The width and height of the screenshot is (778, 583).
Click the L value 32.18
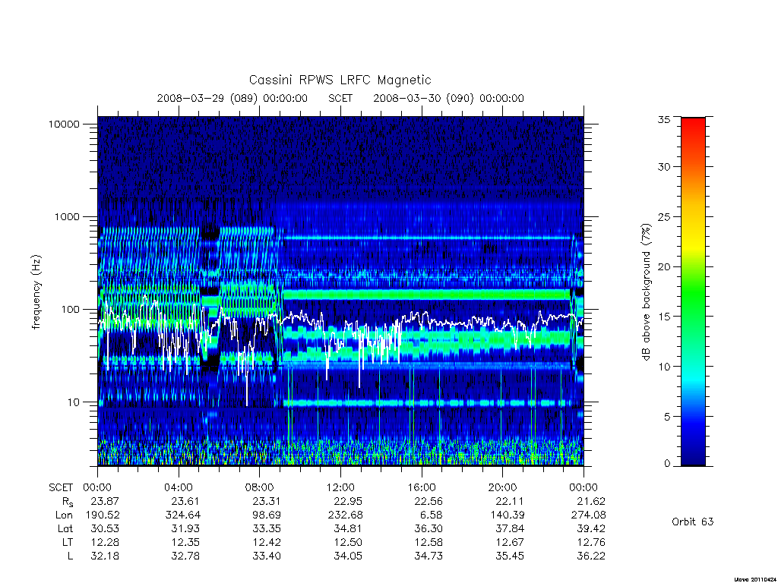tap(105, 556)
